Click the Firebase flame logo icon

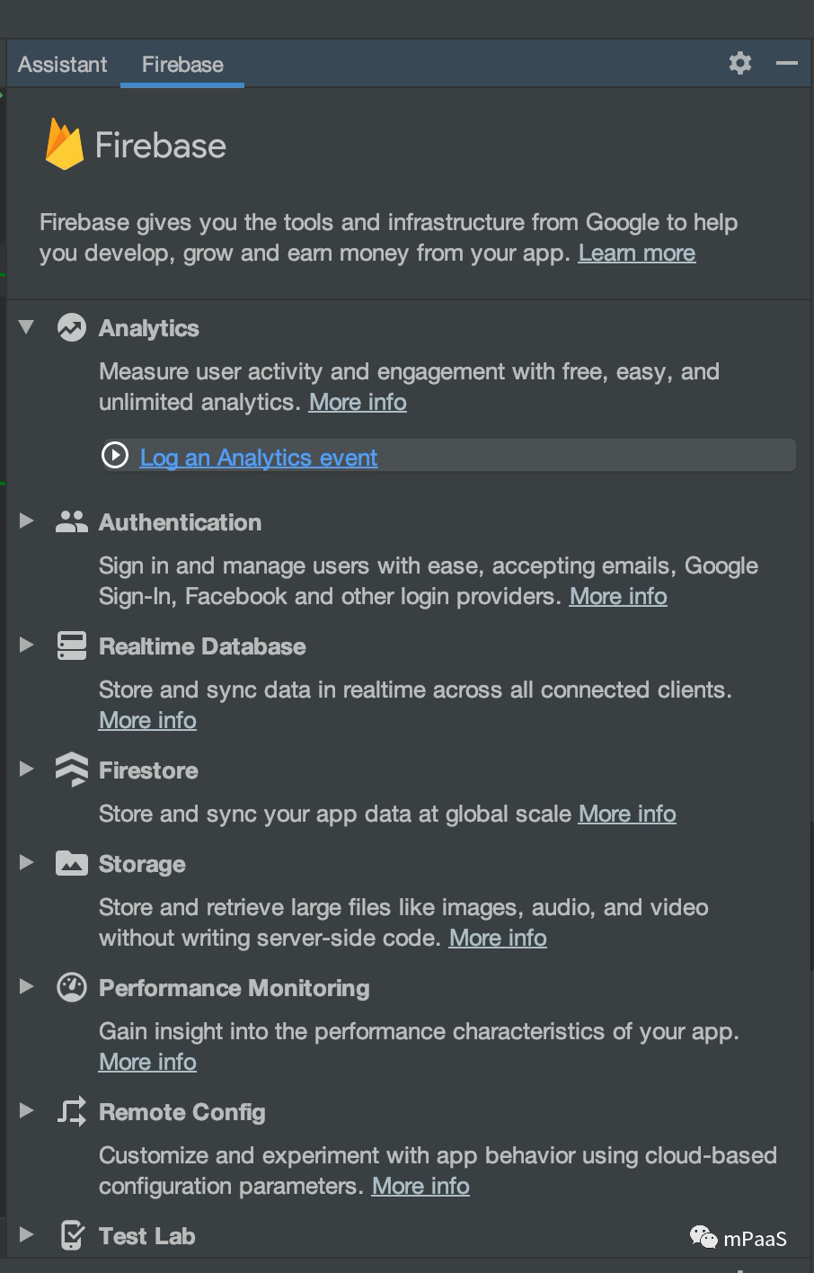64,145
